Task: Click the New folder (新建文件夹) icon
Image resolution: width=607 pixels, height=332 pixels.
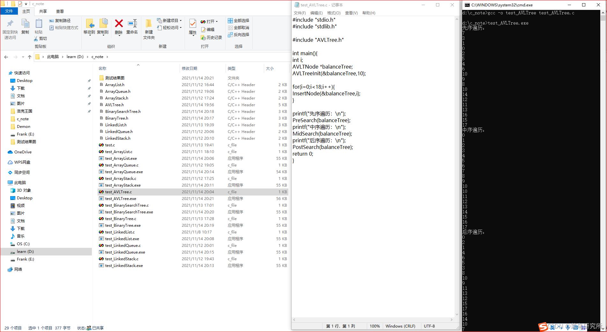Action: pyautogui.click(x=149, y=23)
